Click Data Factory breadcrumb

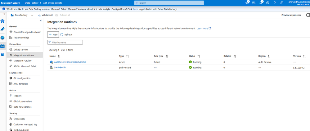point(32,3)
